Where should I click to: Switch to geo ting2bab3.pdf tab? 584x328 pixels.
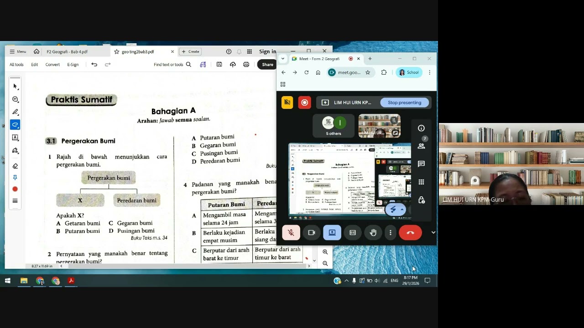(x=138, y=51)
